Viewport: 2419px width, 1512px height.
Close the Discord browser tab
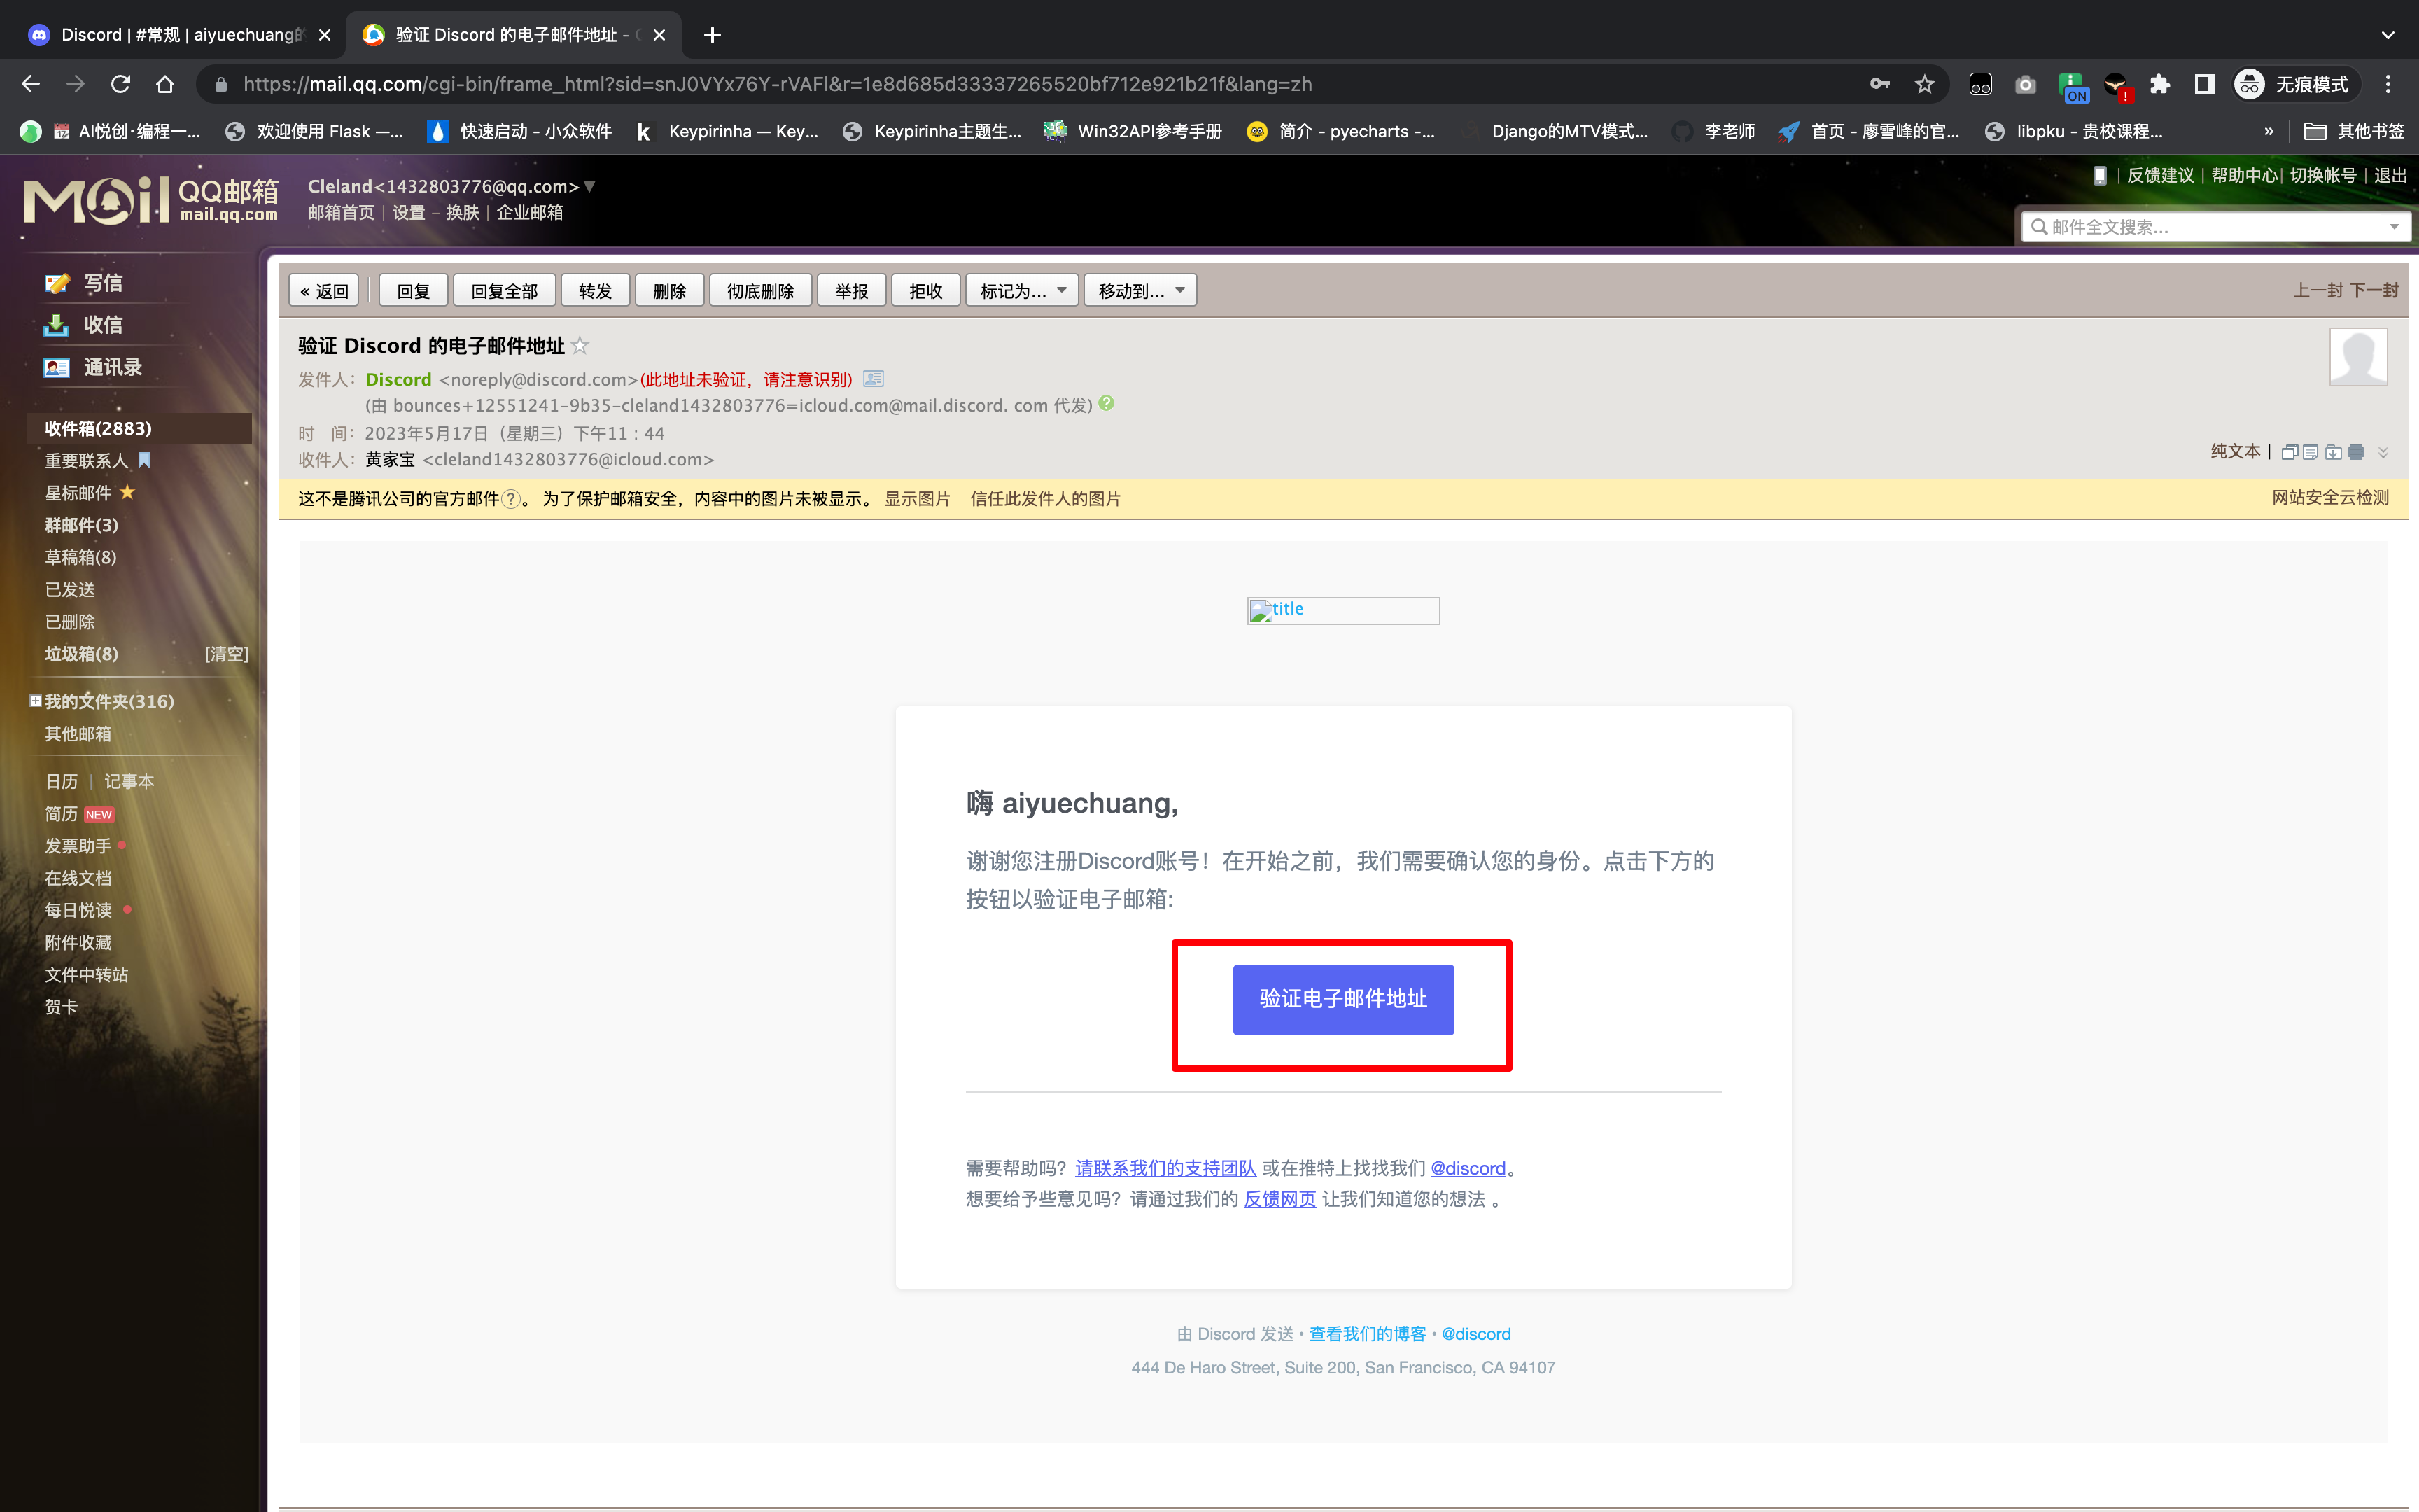coord(324,35)
